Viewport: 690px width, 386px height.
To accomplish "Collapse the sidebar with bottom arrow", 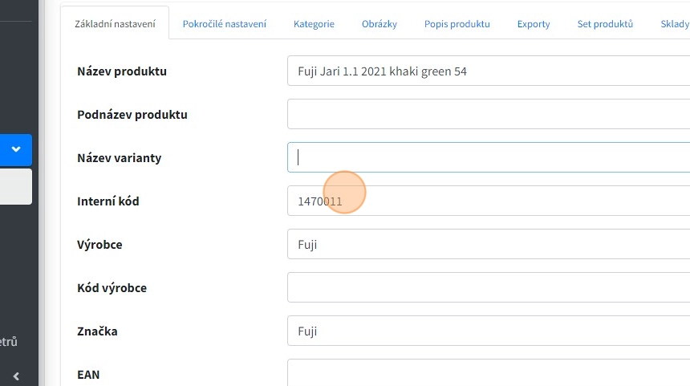I will pos(16,376).
